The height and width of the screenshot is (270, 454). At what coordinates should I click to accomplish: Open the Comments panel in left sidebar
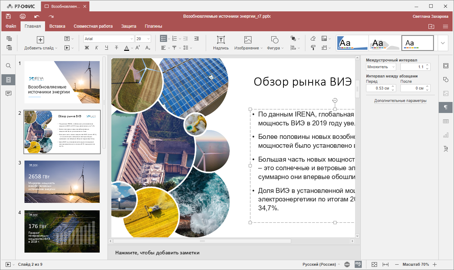[x=9, y=93]
